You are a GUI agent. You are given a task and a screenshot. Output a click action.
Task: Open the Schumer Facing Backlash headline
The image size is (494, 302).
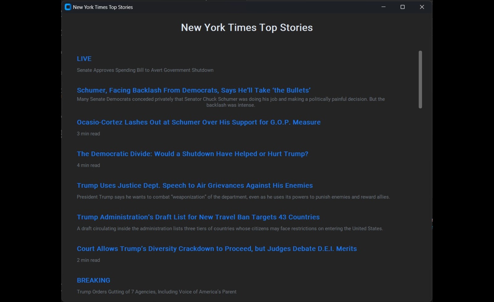194,90
